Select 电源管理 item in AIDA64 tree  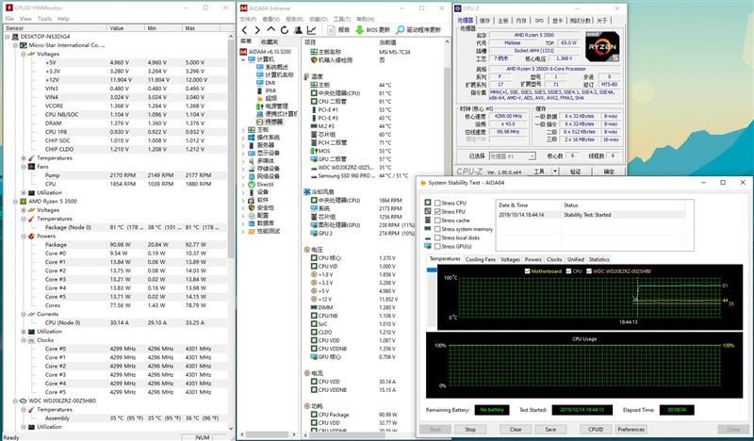pyautogui.click(x=272, y=106)
